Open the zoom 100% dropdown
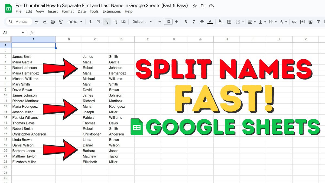The width and height of the screenshot is (325, 183). point(74,22)
